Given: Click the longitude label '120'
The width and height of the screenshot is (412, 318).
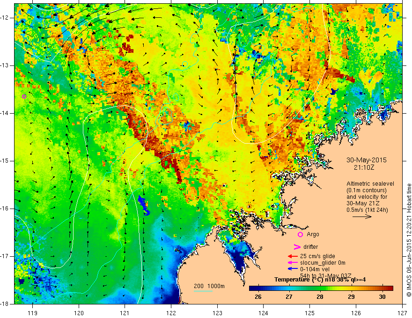Looking at the screenshot, I should 79,313.
